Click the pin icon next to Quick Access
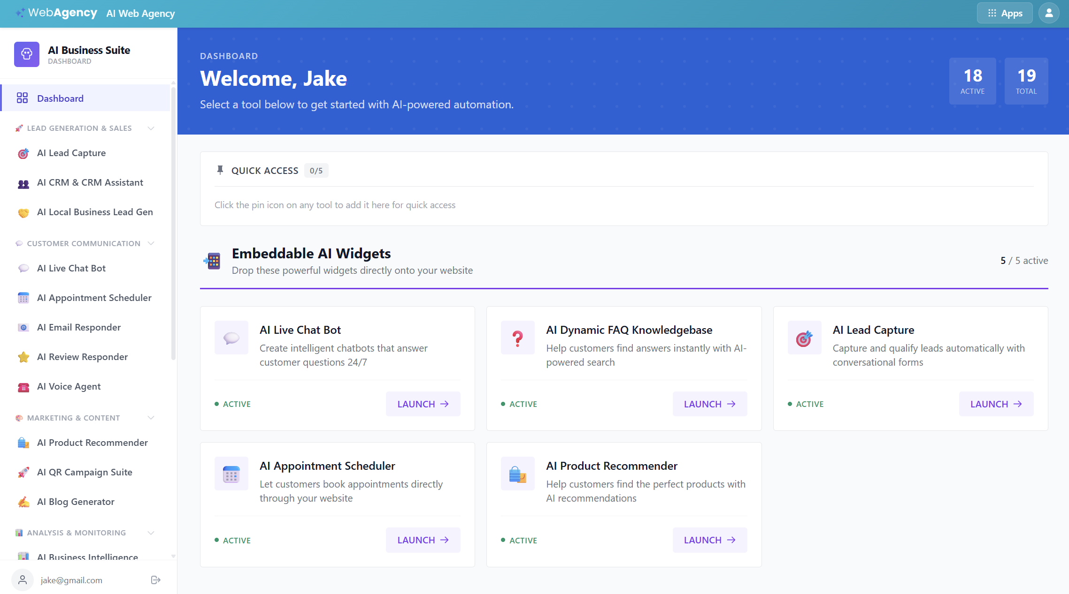Image resolution: width=1069 pixels, height=594 pixels. (220, 170)
